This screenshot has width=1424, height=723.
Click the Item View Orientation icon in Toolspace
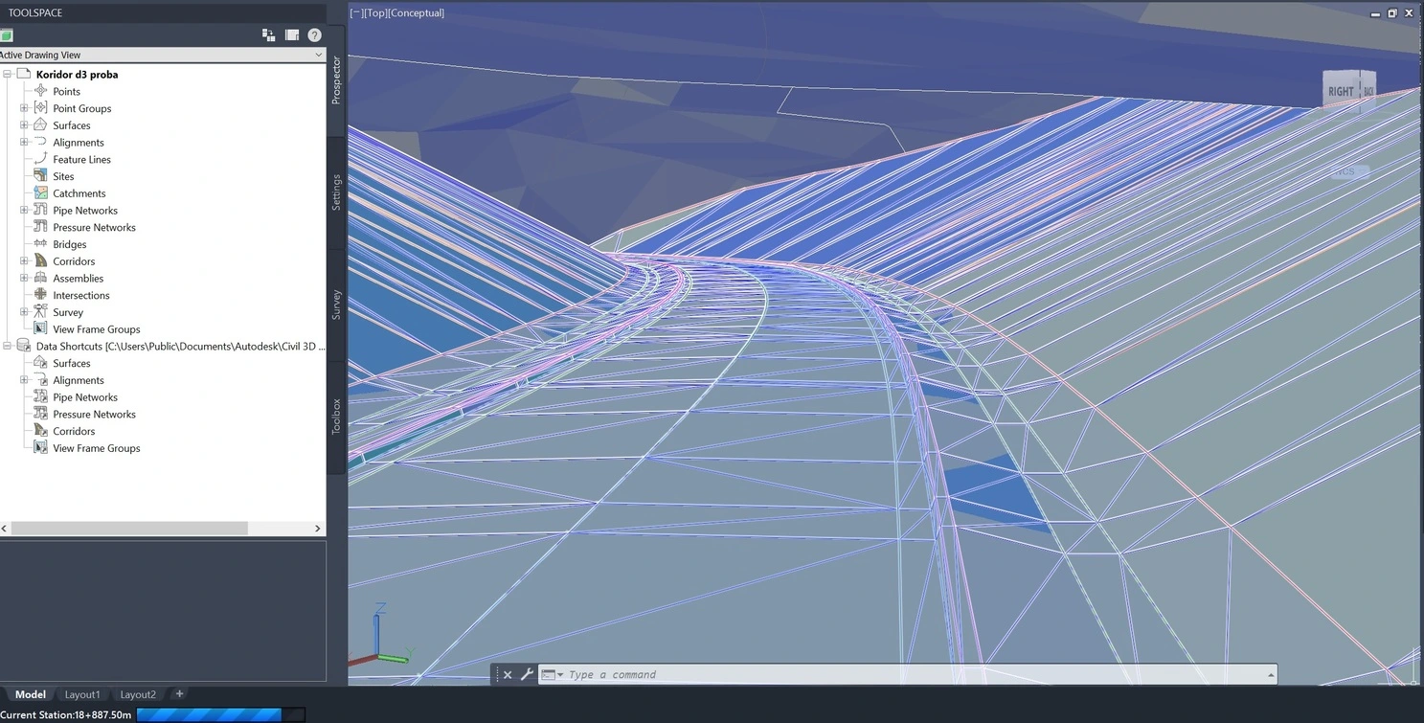click(269, 34)
